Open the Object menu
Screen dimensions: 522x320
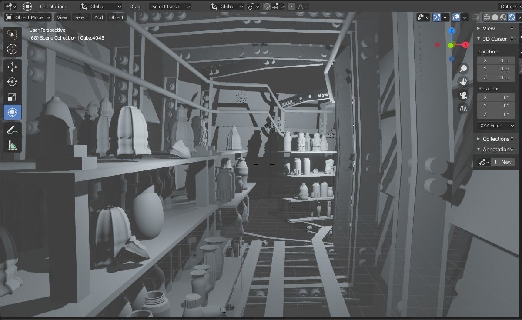coord(116,17)
